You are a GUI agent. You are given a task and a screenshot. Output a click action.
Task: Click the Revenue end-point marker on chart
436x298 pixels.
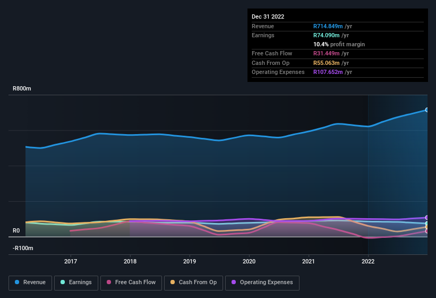(x=427, y=110)
